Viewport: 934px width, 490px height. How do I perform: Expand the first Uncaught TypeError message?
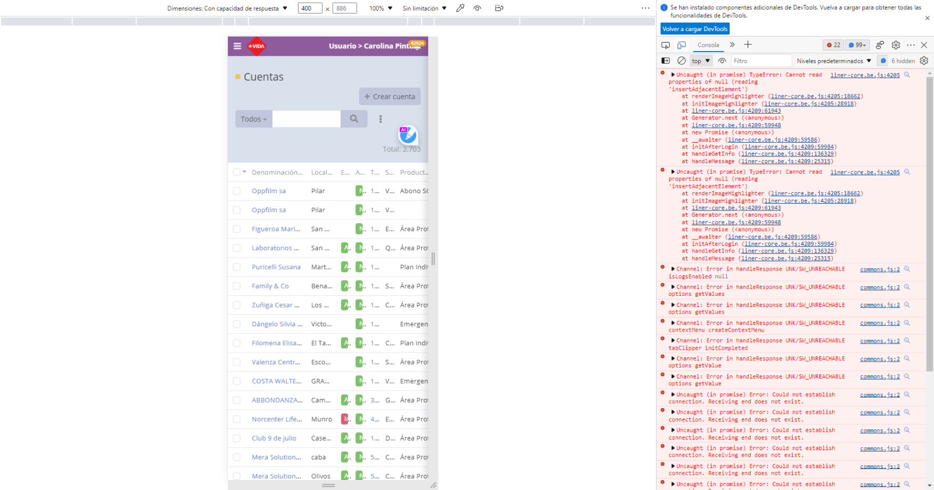tap(673, 75)
